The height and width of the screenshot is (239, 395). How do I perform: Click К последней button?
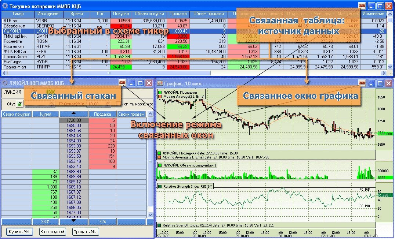coord(52,231)
